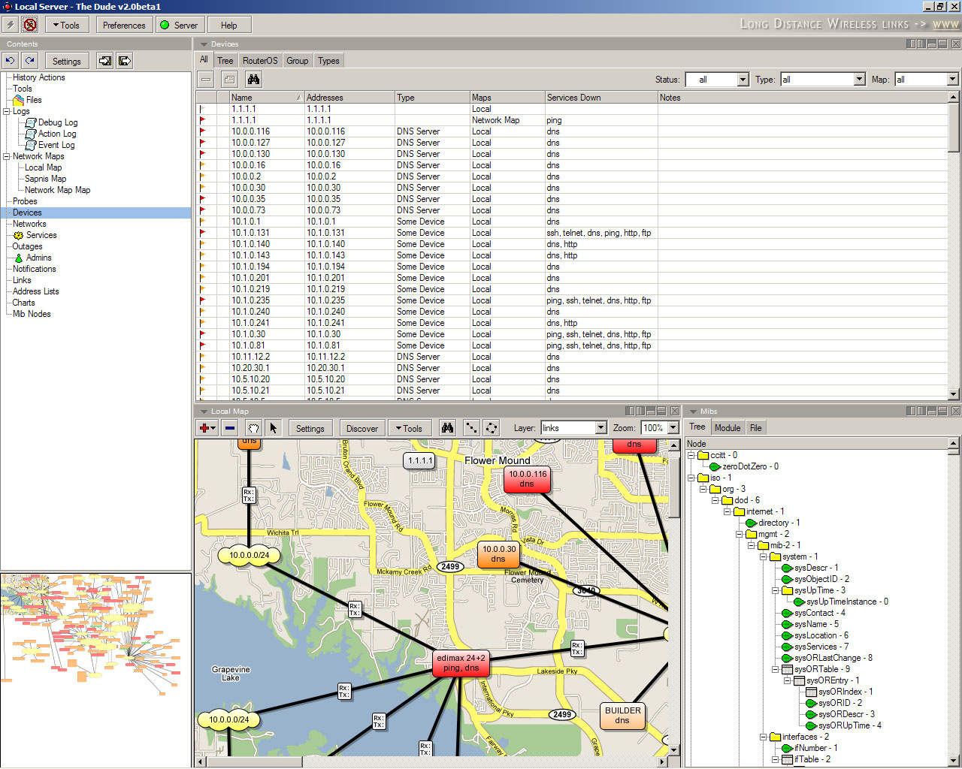Collapse the system node in Mibs tree

[764, 556]
